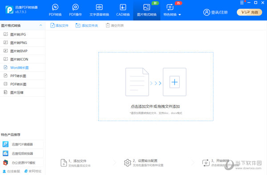267x175 pixels.
Task: Switch to 文字语音转换 tab
Action: click(99, 10)
